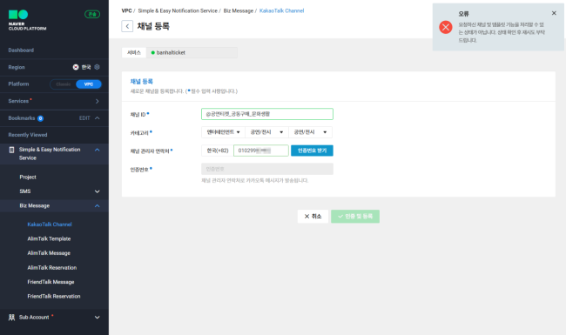Click the Naver Cloud Platform logo
Screen dimensions: 566x335
pos(28,20)
